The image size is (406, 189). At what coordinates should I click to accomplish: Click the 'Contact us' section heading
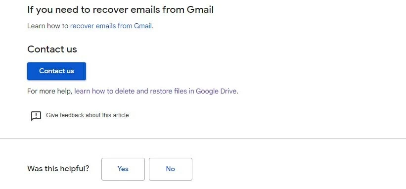pos(52,49)
